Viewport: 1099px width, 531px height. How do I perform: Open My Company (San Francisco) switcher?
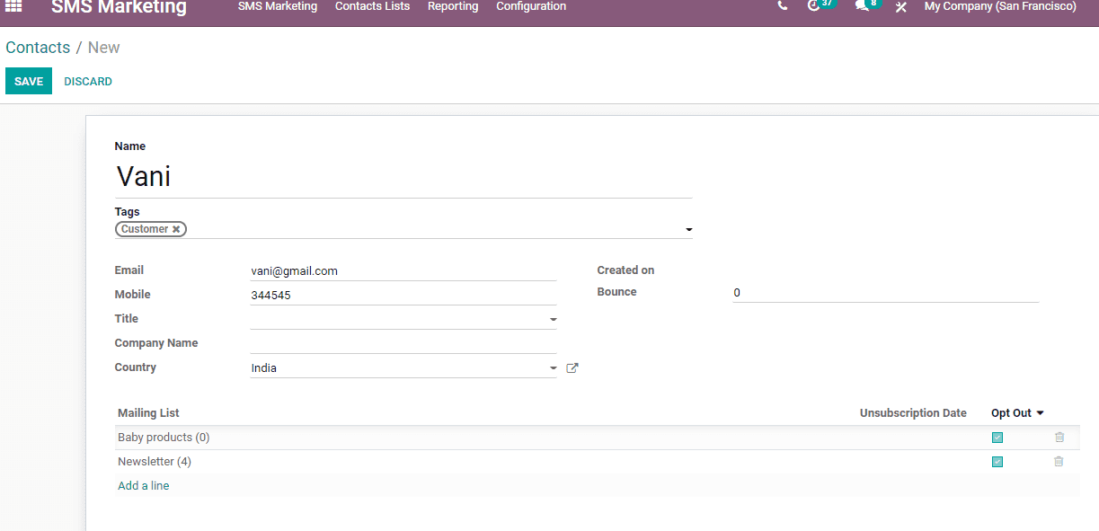point(1000,6)
